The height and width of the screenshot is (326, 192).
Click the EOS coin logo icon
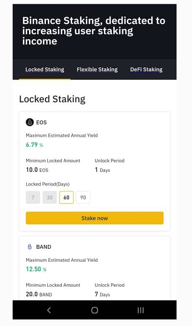coord(30,122)
